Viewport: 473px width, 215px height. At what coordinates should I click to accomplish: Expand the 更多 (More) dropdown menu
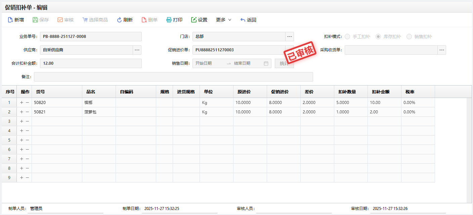pos(224,20)
